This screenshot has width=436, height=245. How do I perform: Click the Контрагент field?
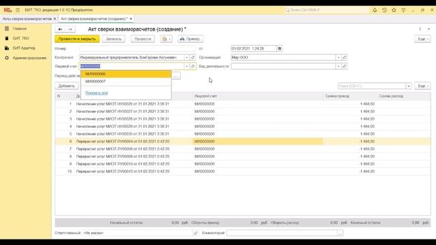tap(131, 57)
